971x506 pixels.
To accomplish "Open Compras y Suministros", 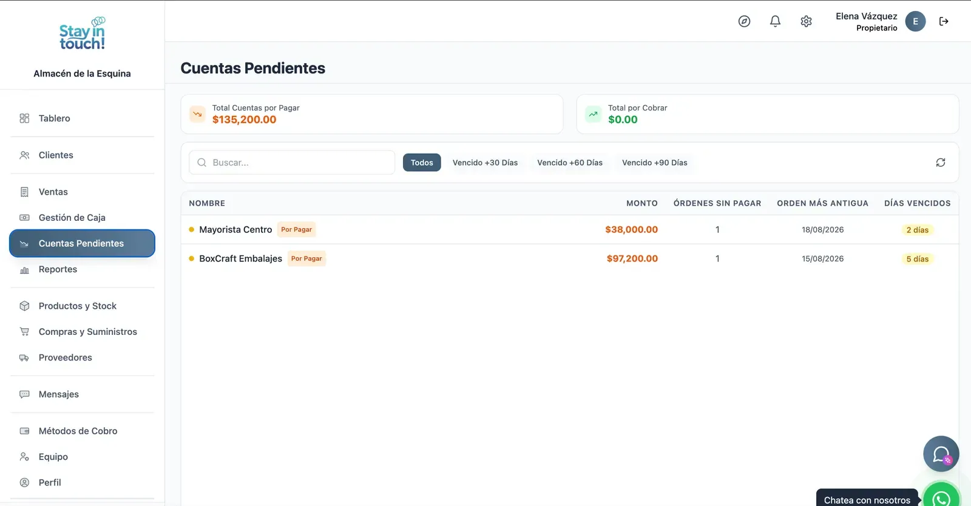I will [82, 332].
